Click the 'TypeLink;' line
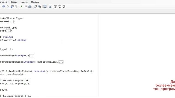The height and width of the screenshot is (98, 175). 7,50
